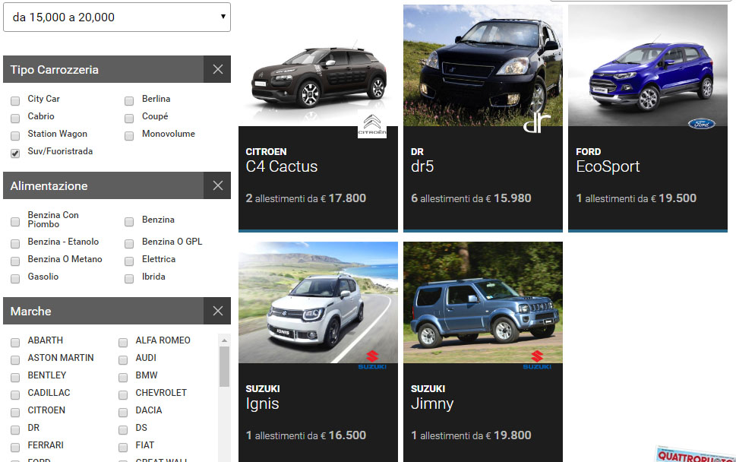Click the dr brand logo
Viewport: 736px width, 462px height.
(537, 123)
